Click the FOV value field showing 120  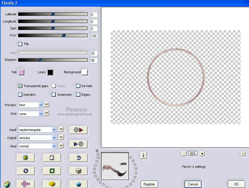[94, 36]
